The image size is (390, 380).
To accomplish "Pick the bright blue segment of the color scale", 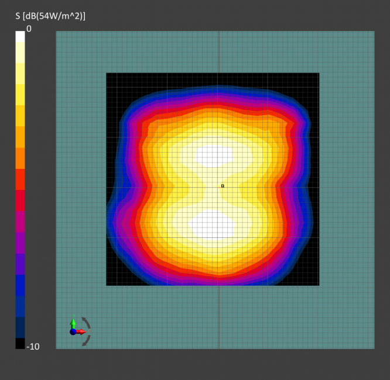I will [x=20, y=285].
